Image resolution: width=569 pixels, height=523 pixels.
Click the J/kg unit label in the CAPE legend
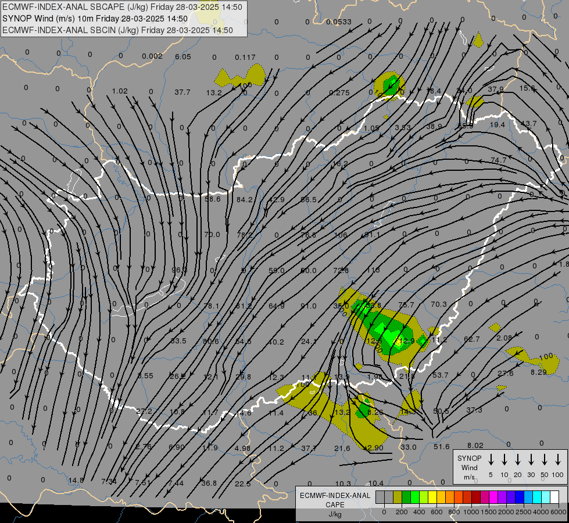[335, 514]
